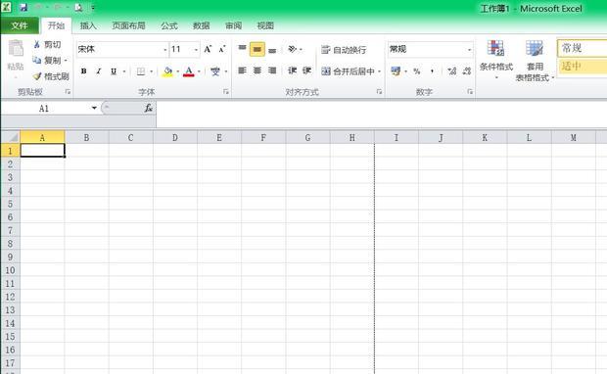The width and height of the screenshot is (607, 374).
Task: Apply cell borders using the borders icon
Action: click(x=141, y=71)
